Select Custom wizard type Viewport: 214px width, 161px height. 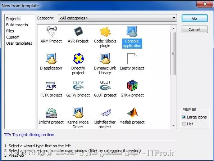13,37
